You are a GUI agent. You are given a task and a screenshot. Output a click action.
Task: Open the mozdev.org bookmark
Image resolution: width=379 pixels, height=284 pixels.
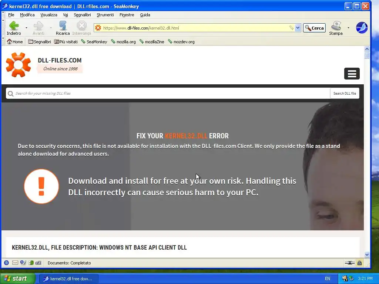click(181, 41)
